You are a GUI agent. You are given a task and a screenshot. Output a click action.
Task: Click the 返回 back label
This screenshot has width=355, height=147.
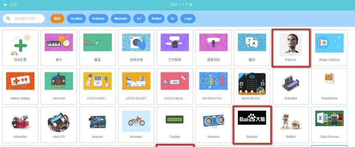[14, 5]
